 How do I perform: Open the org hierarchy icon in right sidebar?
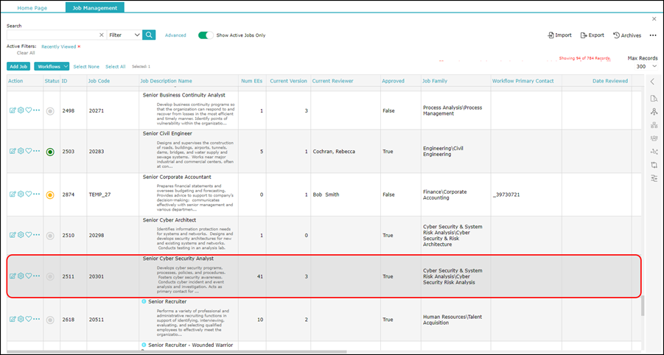(x=654, y=125)
